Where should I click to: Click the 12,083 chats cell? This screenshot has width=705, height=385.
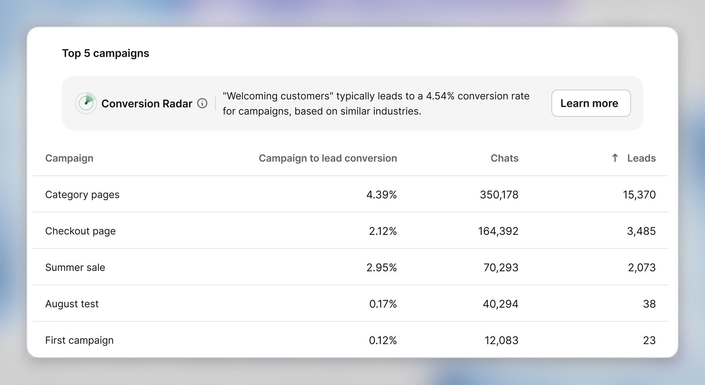point(501,340)
